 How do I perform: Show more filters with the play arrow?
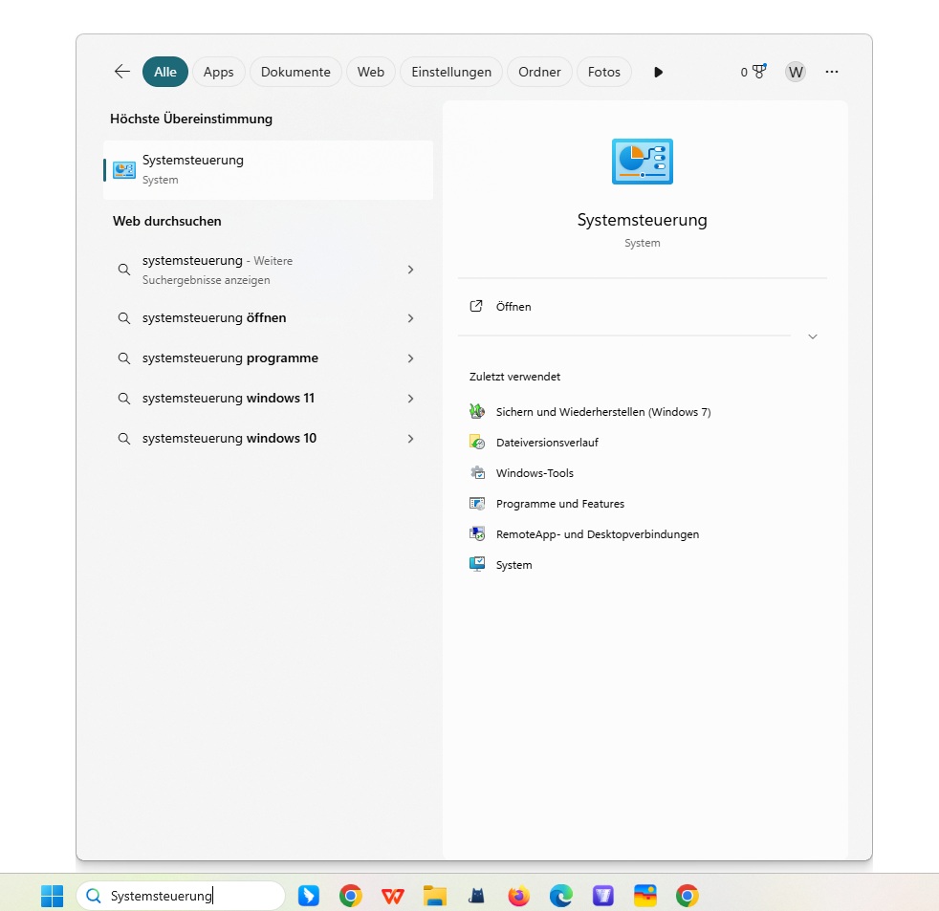pos(658,72)
